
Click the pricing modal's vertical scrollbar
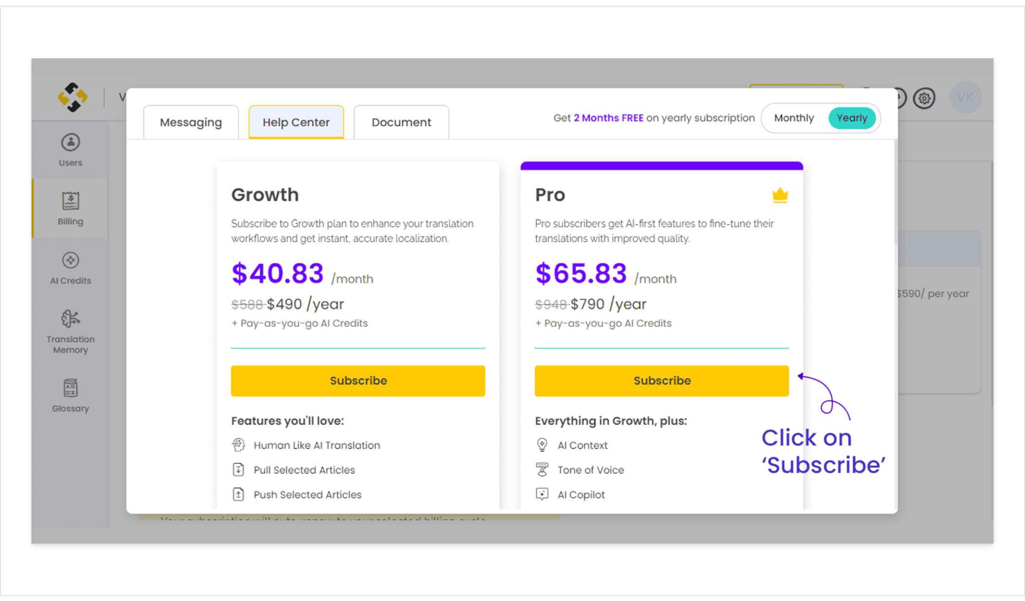(x=895, y=192)
